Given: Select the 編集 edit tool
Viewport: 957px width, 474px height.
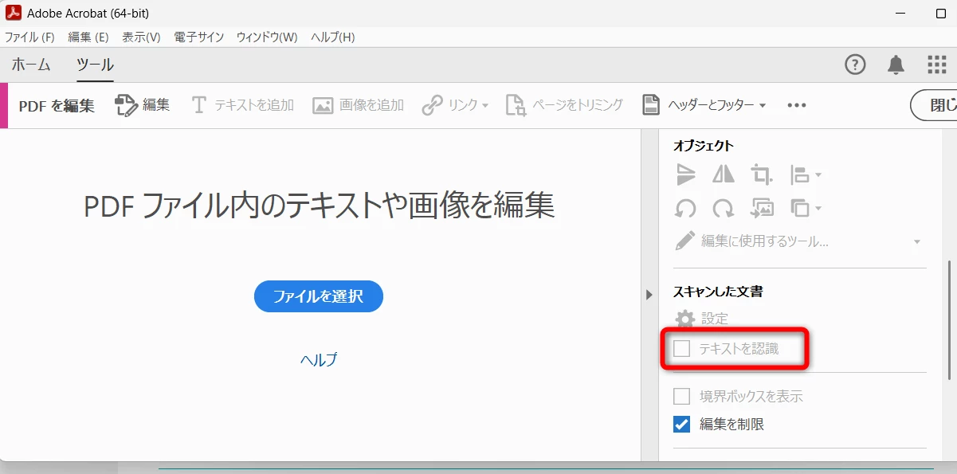Looking at the screenshot, I should tap(142, 105).
